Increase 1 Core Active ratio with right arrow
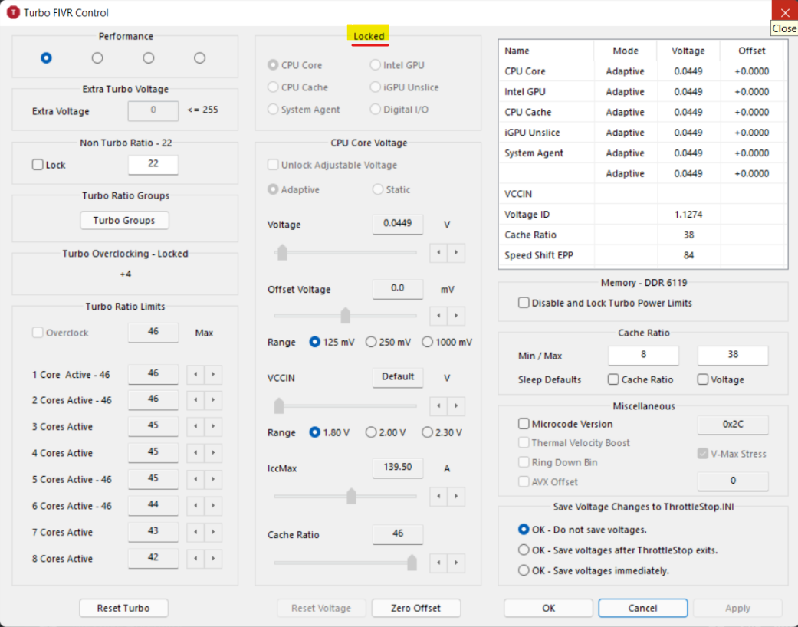 coord(213,375)
